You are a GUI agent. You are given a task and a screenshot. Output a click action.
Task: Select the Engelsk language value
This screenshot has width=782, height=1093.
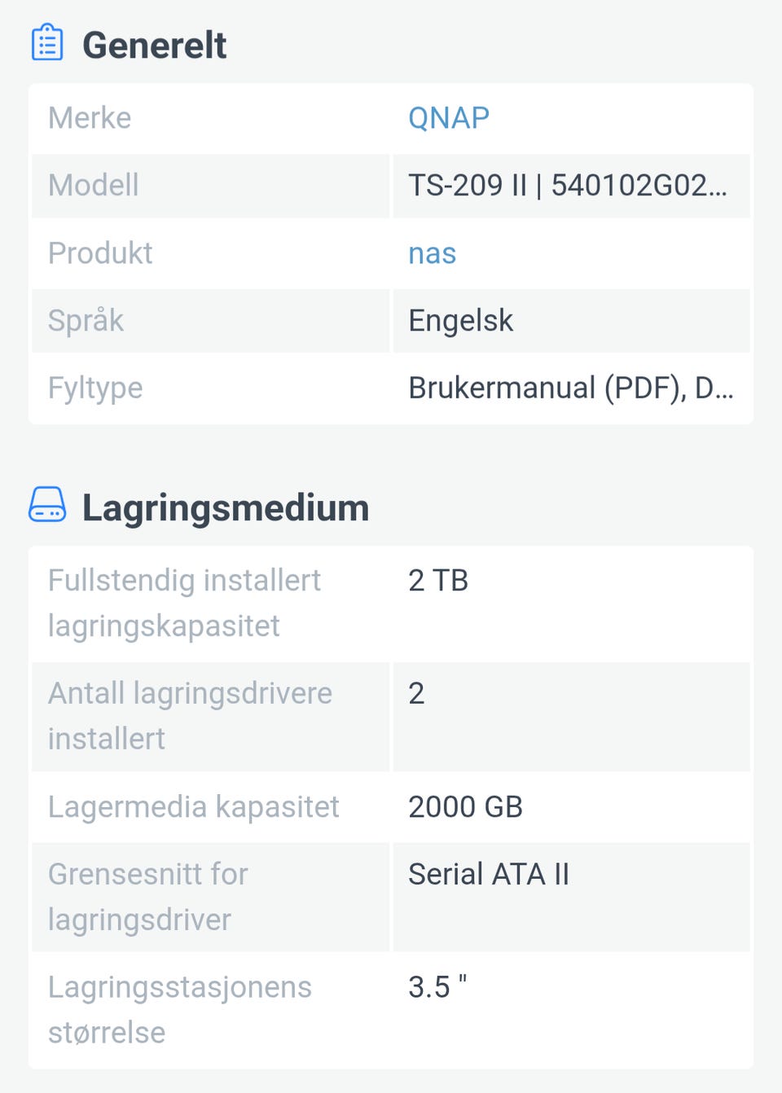click(x=460, y=321)
